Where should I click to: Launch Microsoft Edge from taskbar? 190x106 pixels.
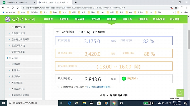click(x=69, y=103)
